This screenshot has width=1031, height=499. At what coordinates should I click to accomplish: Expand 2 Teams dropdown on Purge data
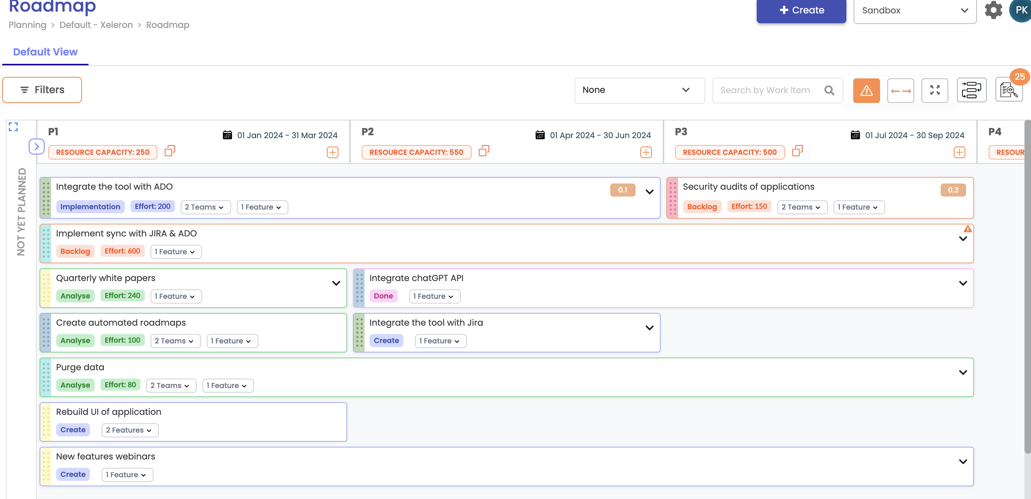click(171, 385)
